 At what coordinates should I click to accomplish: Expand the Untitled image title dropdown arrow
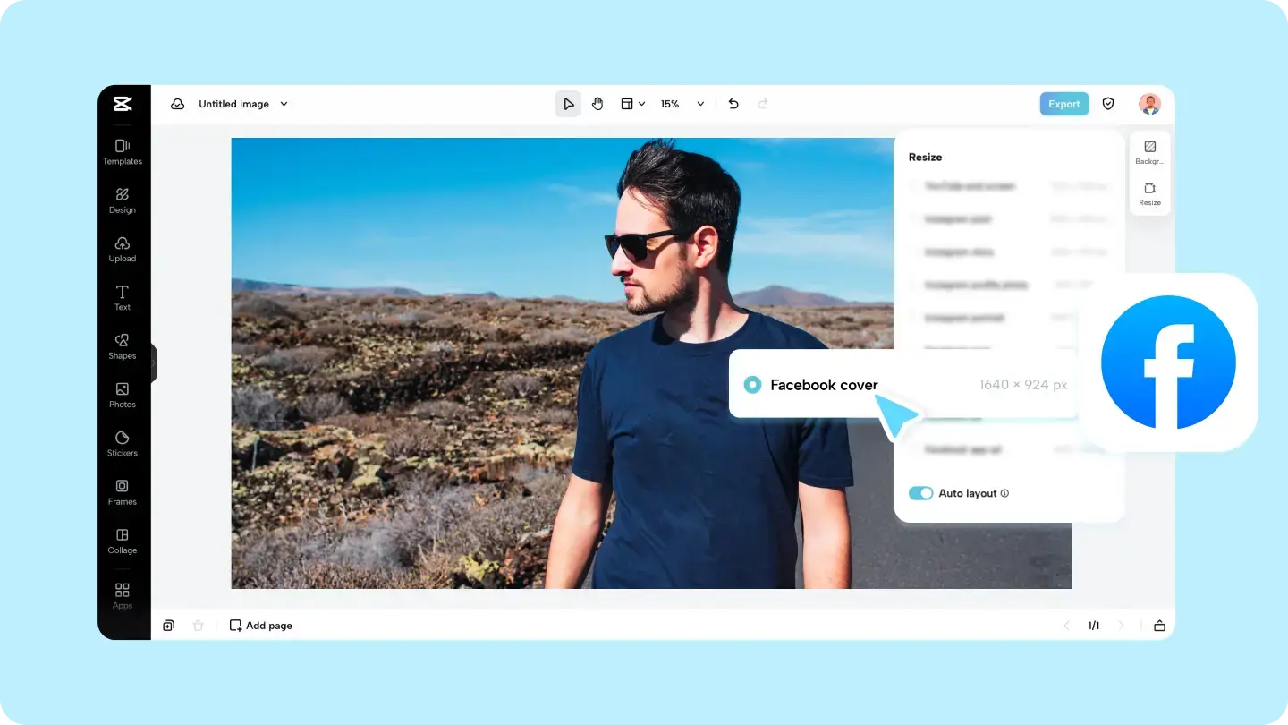pyautogui.click(x=284, y=104)
